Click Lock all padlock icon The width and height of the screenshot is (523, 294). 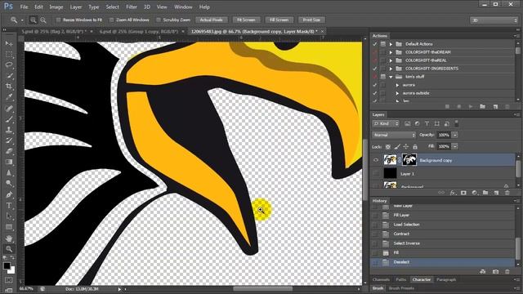click(x=415, y=147)
